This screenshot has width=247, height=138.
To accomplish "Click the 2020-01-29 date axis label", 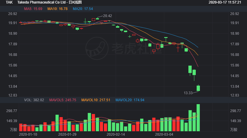I will (67, 134).
